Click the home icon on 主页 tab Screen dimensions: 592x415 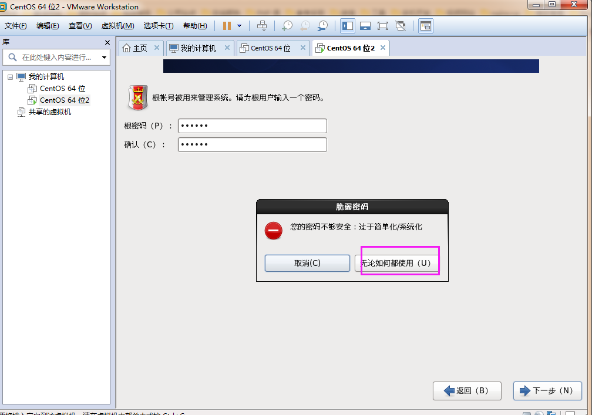[x=127, y=48]
